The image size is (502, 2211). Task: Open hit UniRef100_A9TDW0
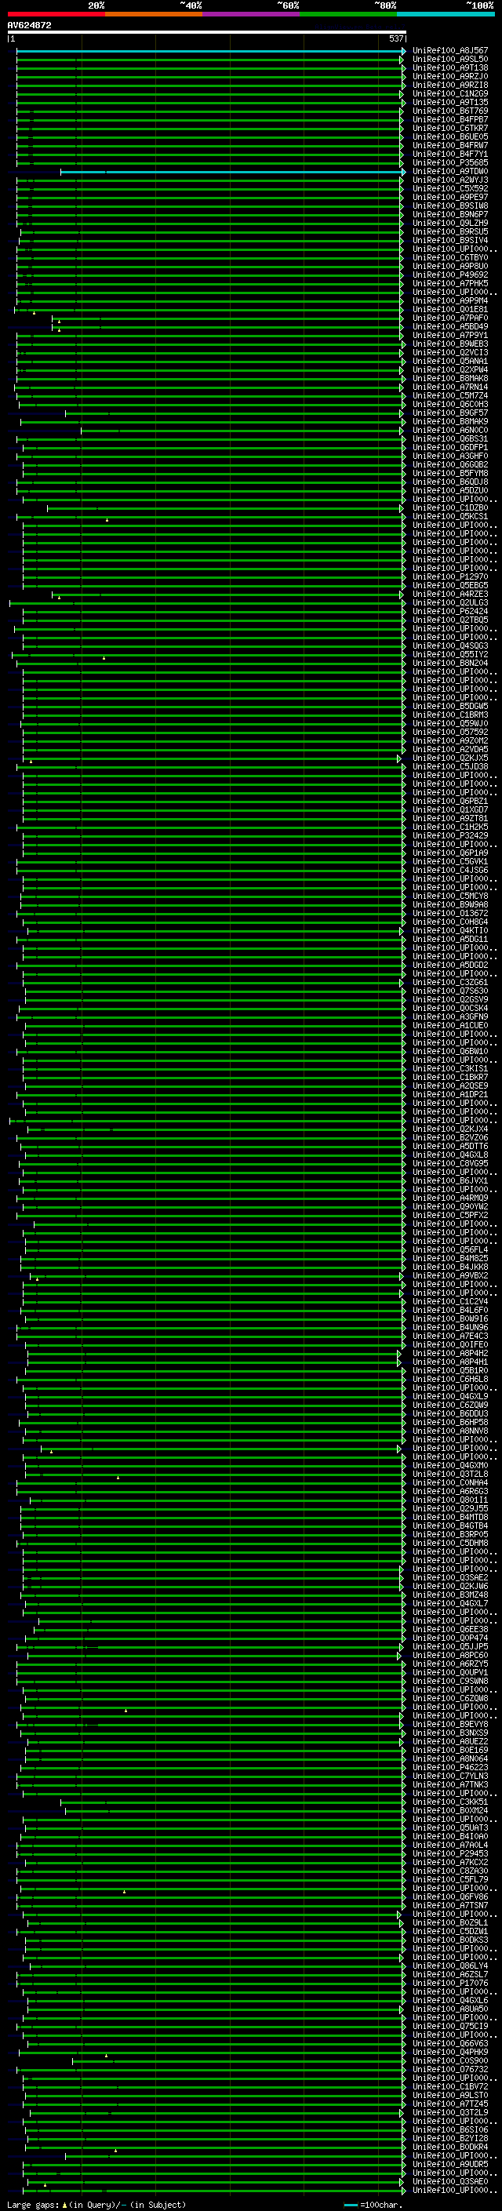[450, 172]
